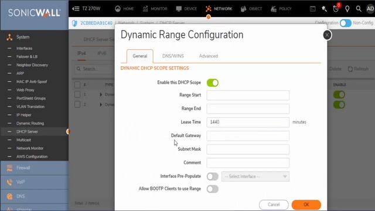Click the Lease Time field showing 1440
375x211 pixels.
click(248, 122)
